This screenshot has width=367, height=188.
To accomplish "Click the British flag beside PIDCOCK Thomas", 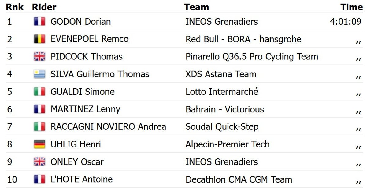I will click(39, 57).
